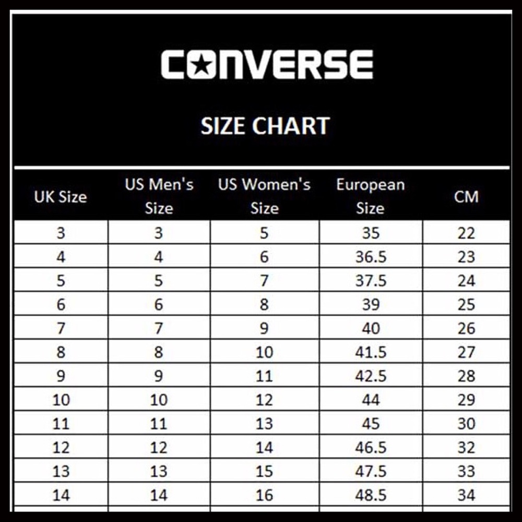522x522 pixels.
Task: Click European size 39 cell
Action: 371,304
